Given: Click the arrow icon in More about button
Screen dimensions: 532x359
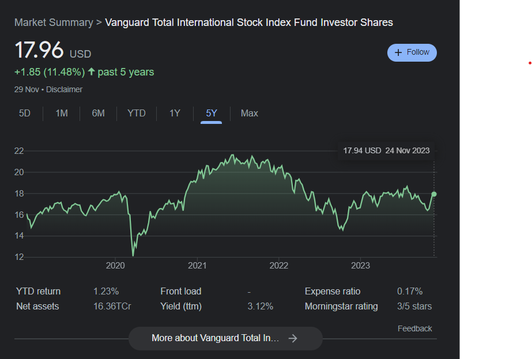Looking at the screenshot, I should (293, 338).
